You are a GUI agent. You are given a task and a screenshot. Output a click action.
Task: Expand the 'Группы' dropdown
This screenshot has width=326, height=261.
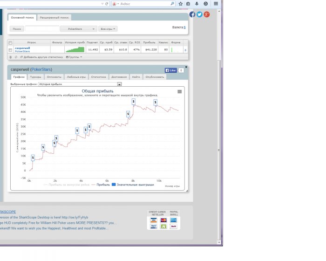(74, 57)
